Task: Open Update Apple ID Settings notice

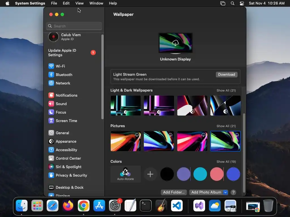Action: pos(72,53)
